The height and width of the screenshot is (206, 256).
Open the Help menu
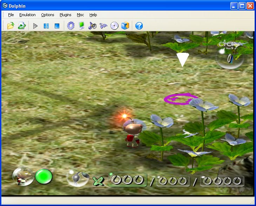pyautogui.click(x=93, y=15)
